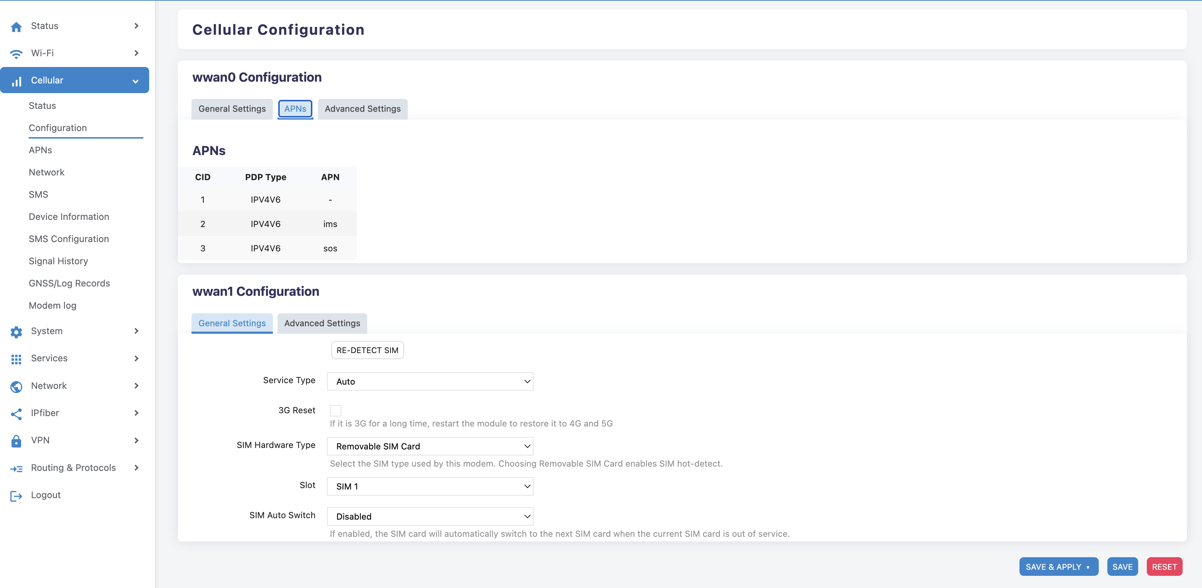Toggle the 3G Reset checkbox
Viewport: 1202px width, 588px height.
(336, 410)
